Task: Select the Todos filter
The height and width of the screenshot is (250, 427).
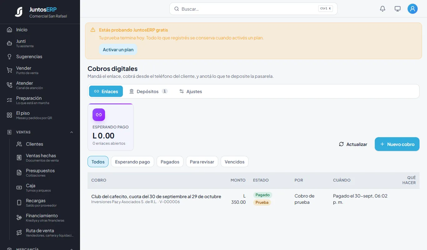Action: [98, 162]
